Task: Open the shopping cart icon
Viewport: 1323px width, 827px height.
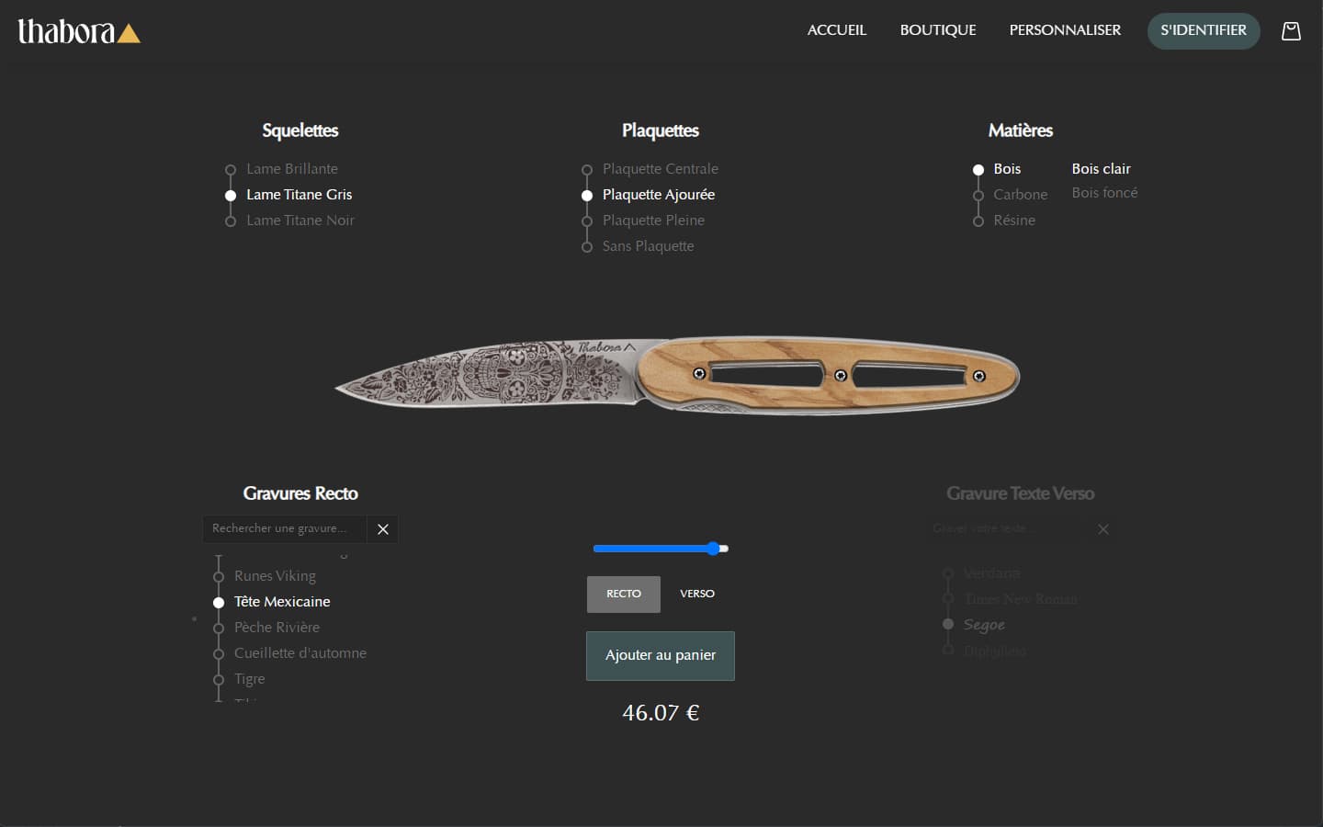Action: (1291, 31)
